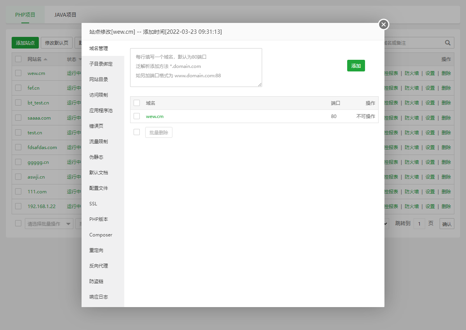Open the PHP版本 menu item
This screenshot has width=466, height=330.
pyautogui.click(x=99, y=219)
